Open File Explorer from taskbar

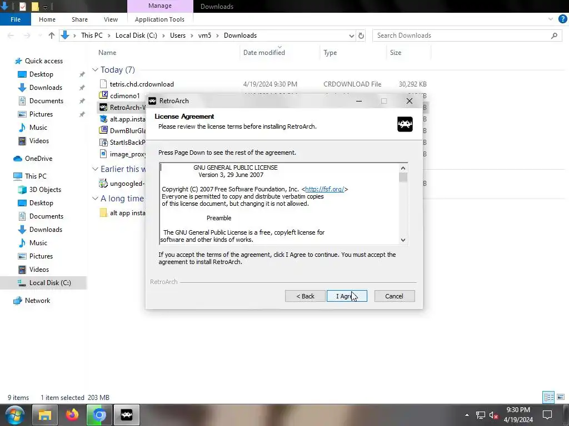45,415
